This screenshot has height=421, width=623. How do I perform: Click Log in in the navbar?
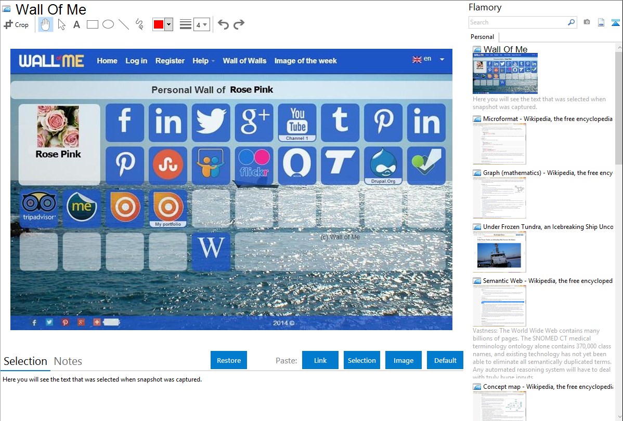point(136,61)
